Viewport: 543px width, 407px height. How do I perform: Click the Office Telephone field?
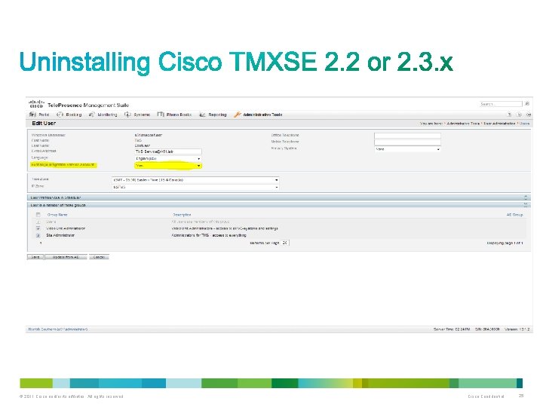(407, 136)
